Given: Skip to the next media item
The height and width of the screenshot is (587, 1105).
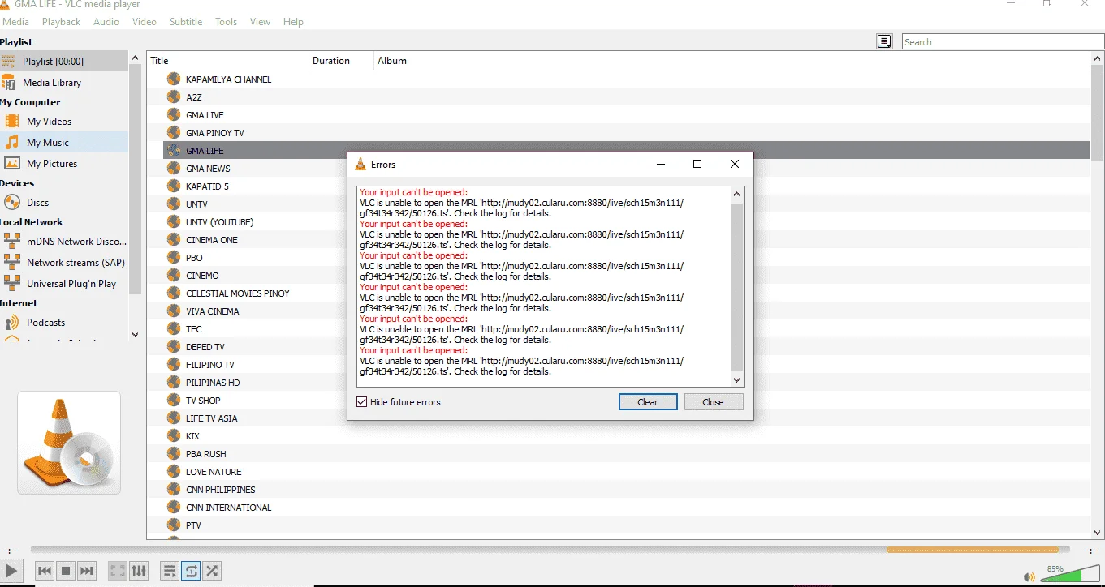Looking at the screenshot, I should tap(88, 571).
